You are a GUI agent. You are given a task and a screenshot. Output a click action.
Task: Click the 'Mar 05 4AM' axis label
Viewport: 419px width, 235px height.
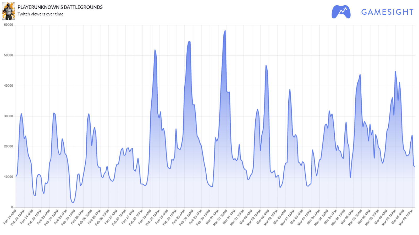(346, 217)
